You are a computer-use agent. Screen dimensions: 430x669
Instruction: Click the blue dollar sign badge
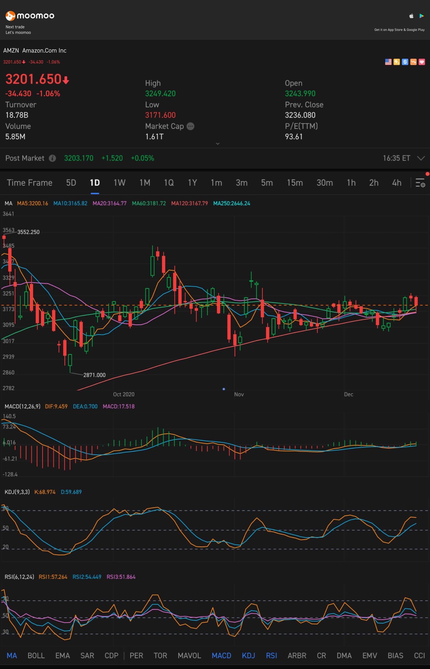pyautogui.click(x=405, y=62)
